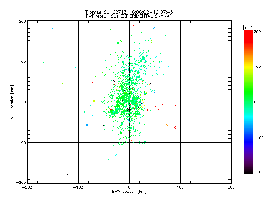Click the cyan X marker near -105 km east-west

point(76,68)
